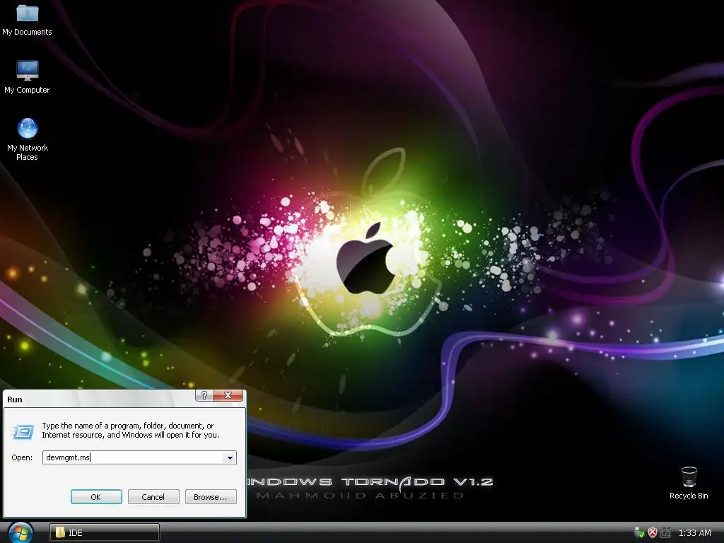This screenshot has height=543, width=724.
Task: Click the Run dialog help question button
Action: tap(204, 395)
